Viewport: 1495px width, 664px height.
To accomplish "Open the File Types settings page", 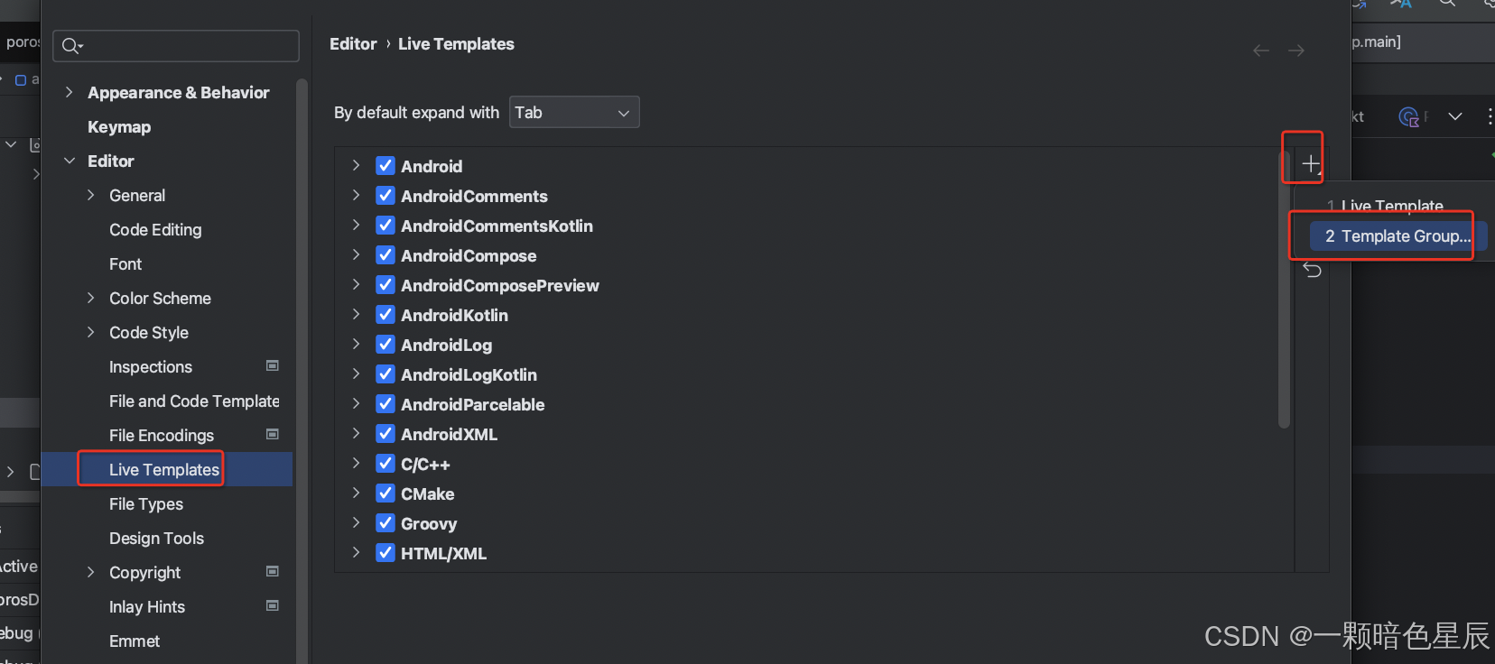I will (x=146, y=504).
